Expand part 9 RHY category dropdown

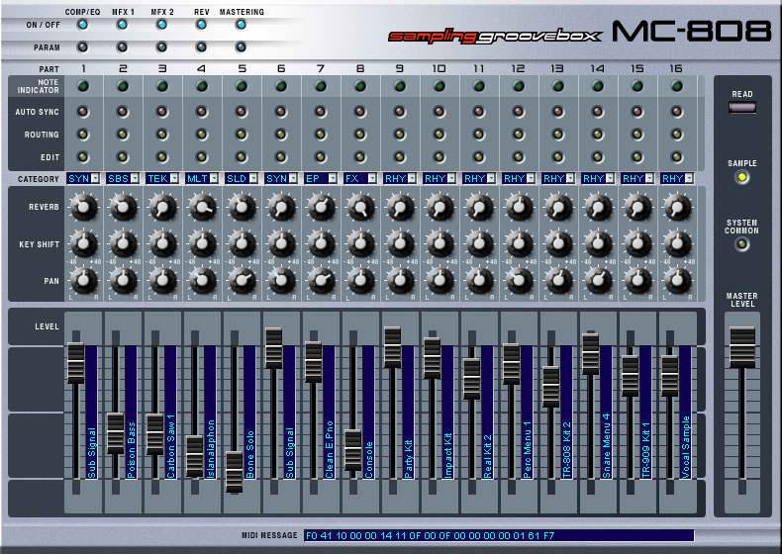(x=412, y=178)
